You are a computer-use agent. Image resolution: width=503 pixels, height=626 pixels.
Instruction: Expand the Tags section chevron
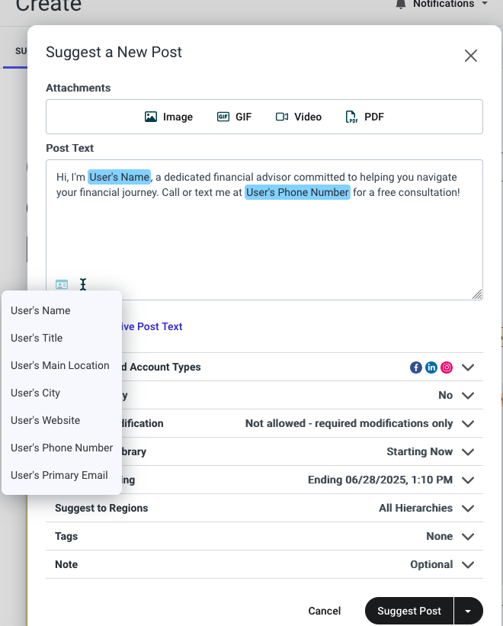[x=468, y=536]
